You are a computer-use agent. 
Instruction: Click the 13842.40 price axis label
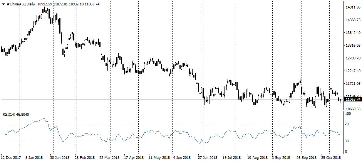(352, 32)
